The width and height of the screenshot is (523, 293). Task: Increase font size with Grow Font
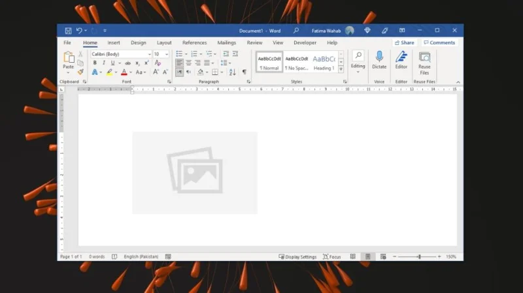tap(156, 72)
